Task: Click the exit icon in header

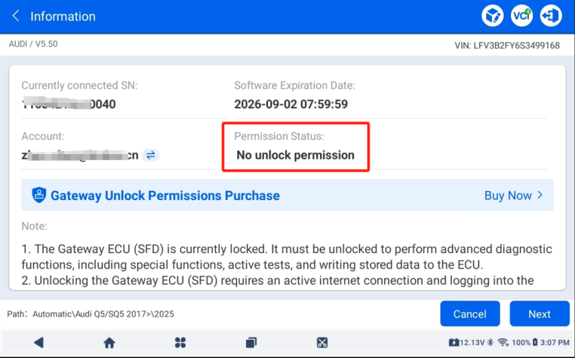Action: coord(551,16)
